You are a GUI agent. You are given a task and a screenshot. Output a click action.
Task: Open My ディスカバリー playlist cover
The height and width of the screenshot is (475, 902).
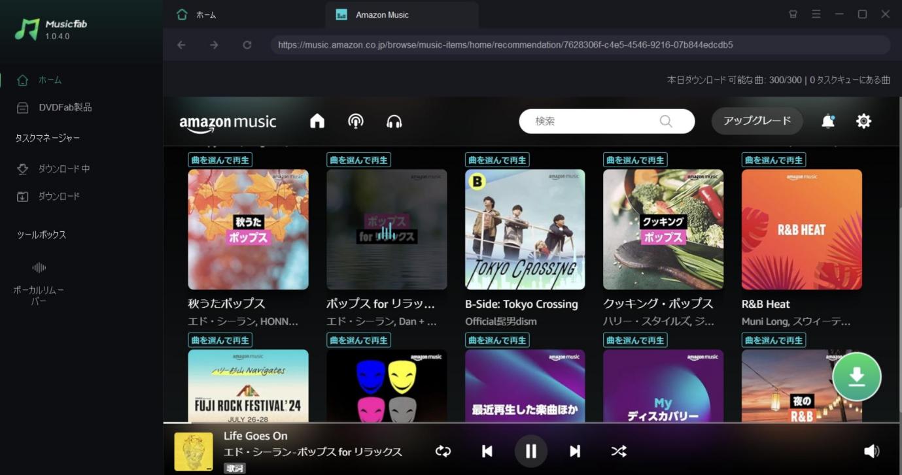click(663, 385)
